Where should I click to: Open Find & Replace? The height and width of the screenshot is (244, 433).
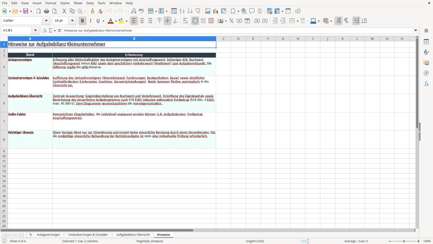(134, 11)
